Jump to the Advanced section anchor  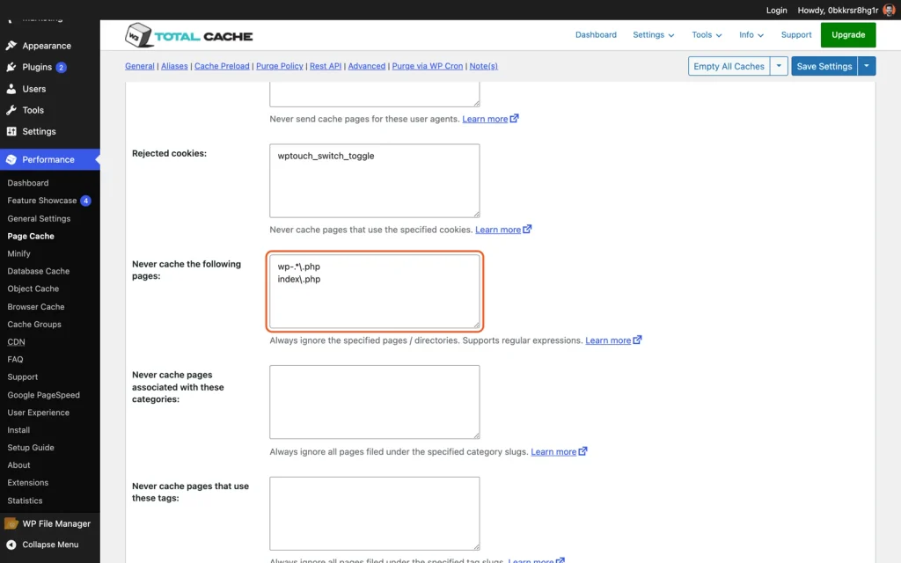(367, 66)
